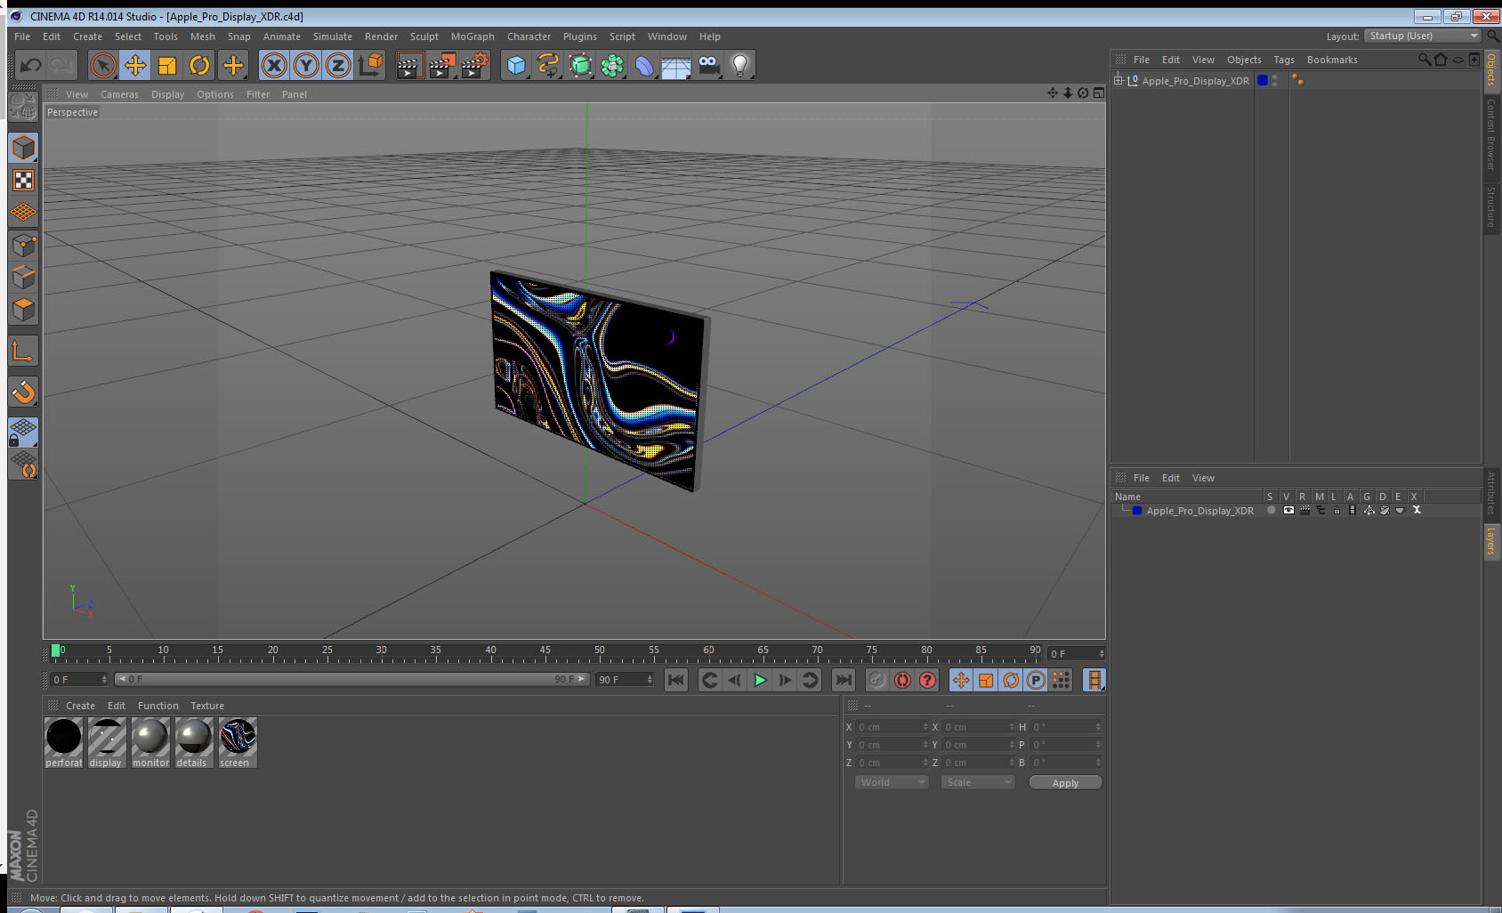Expand Apple_Pro_Display_XDR object tree

[x=1118, y=80]
